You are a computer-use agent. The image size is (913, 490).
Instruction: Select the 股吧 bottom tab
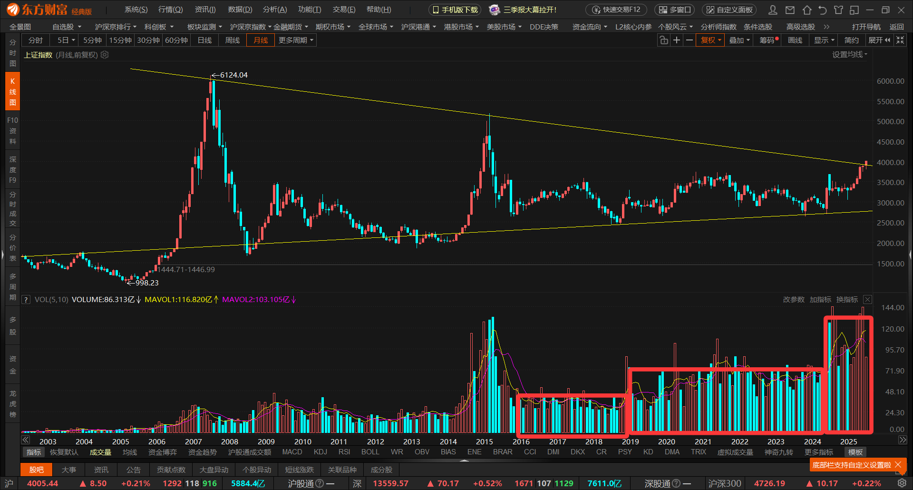point(37,470)
